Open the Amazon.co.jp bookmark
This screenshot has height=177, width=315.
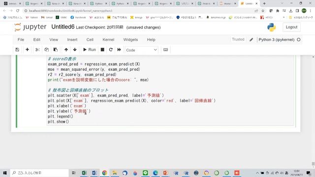tap(217, 18)
